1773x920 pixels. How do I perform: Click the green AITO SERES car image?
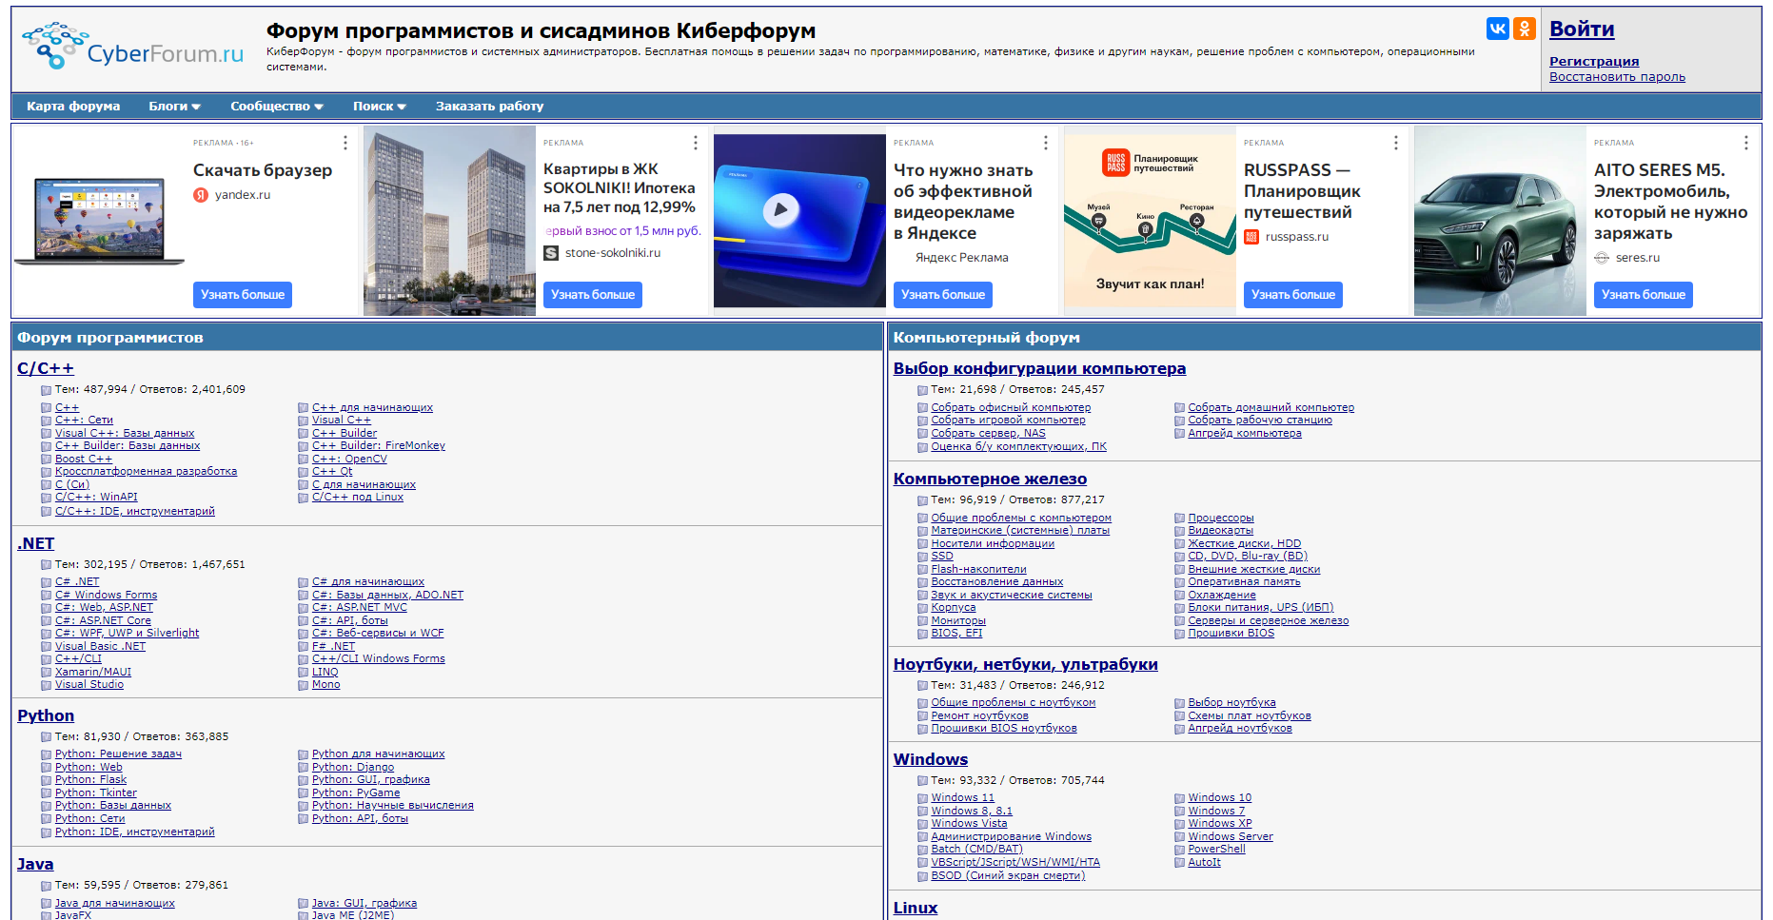coord(1500,221)
